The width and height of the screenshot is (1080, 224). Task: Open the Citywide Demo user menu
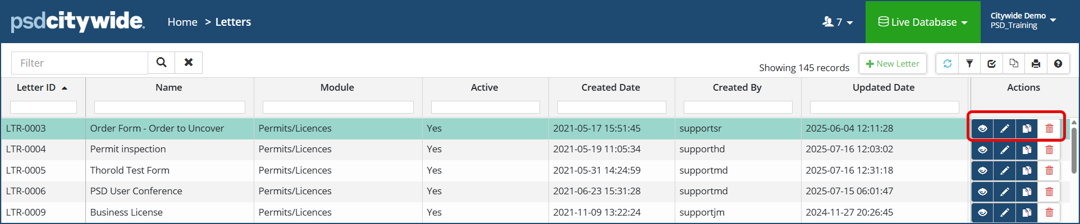[x=1023, y=21]
